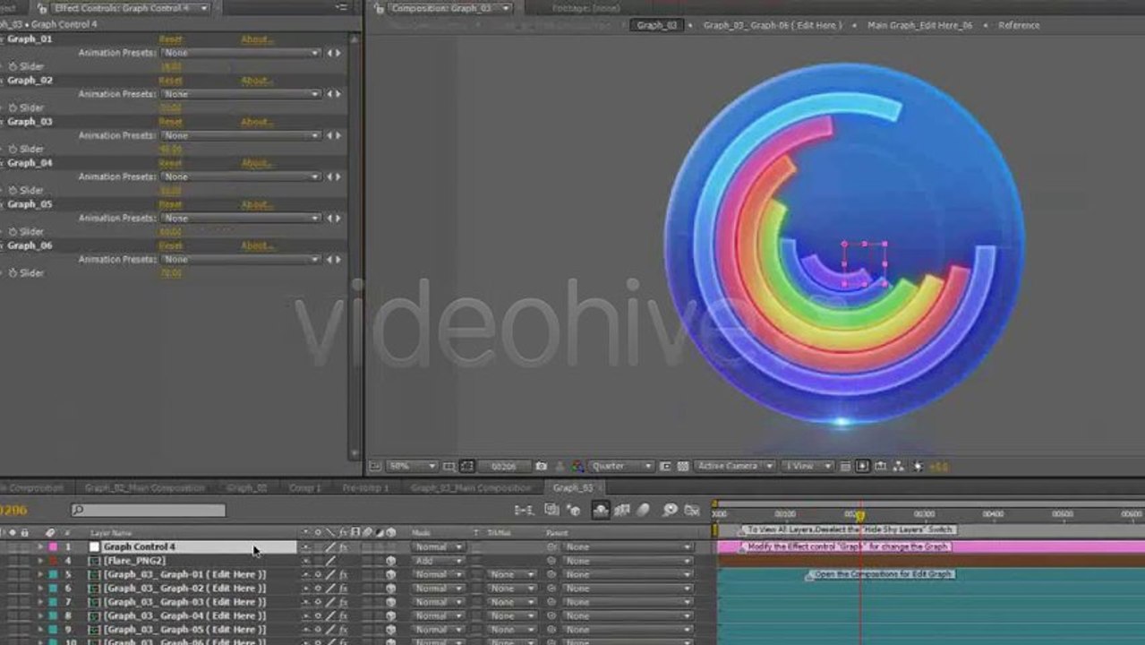Click the snapshot camera icon in viewer
The height and width of the screenshot is (645, 1145).
pos(540,466)
